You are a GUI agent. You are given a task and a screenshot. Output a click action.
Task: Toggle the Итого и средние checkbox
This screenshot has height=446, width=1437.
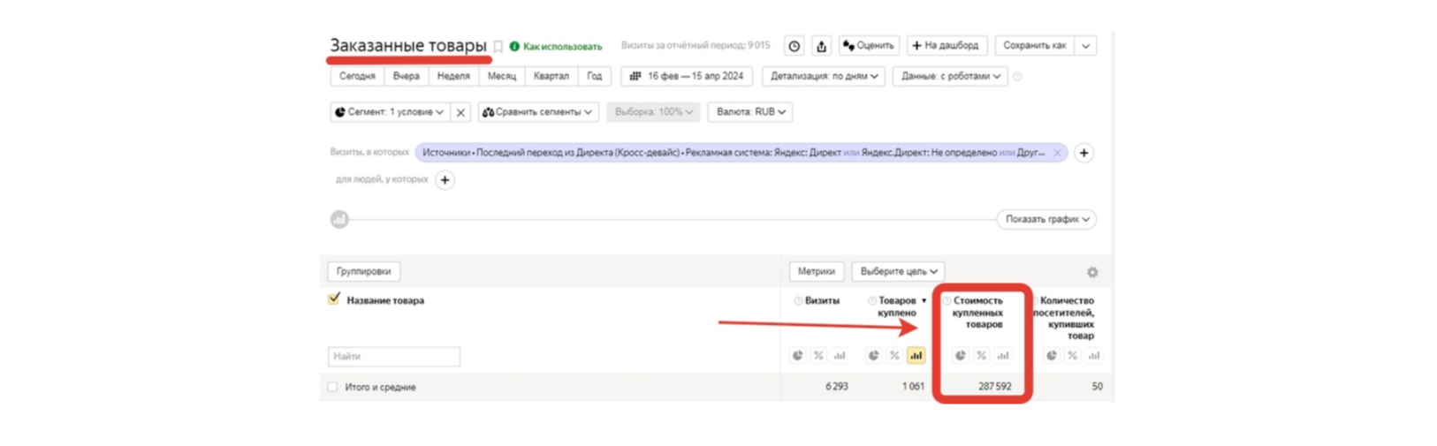coord(332,387)
